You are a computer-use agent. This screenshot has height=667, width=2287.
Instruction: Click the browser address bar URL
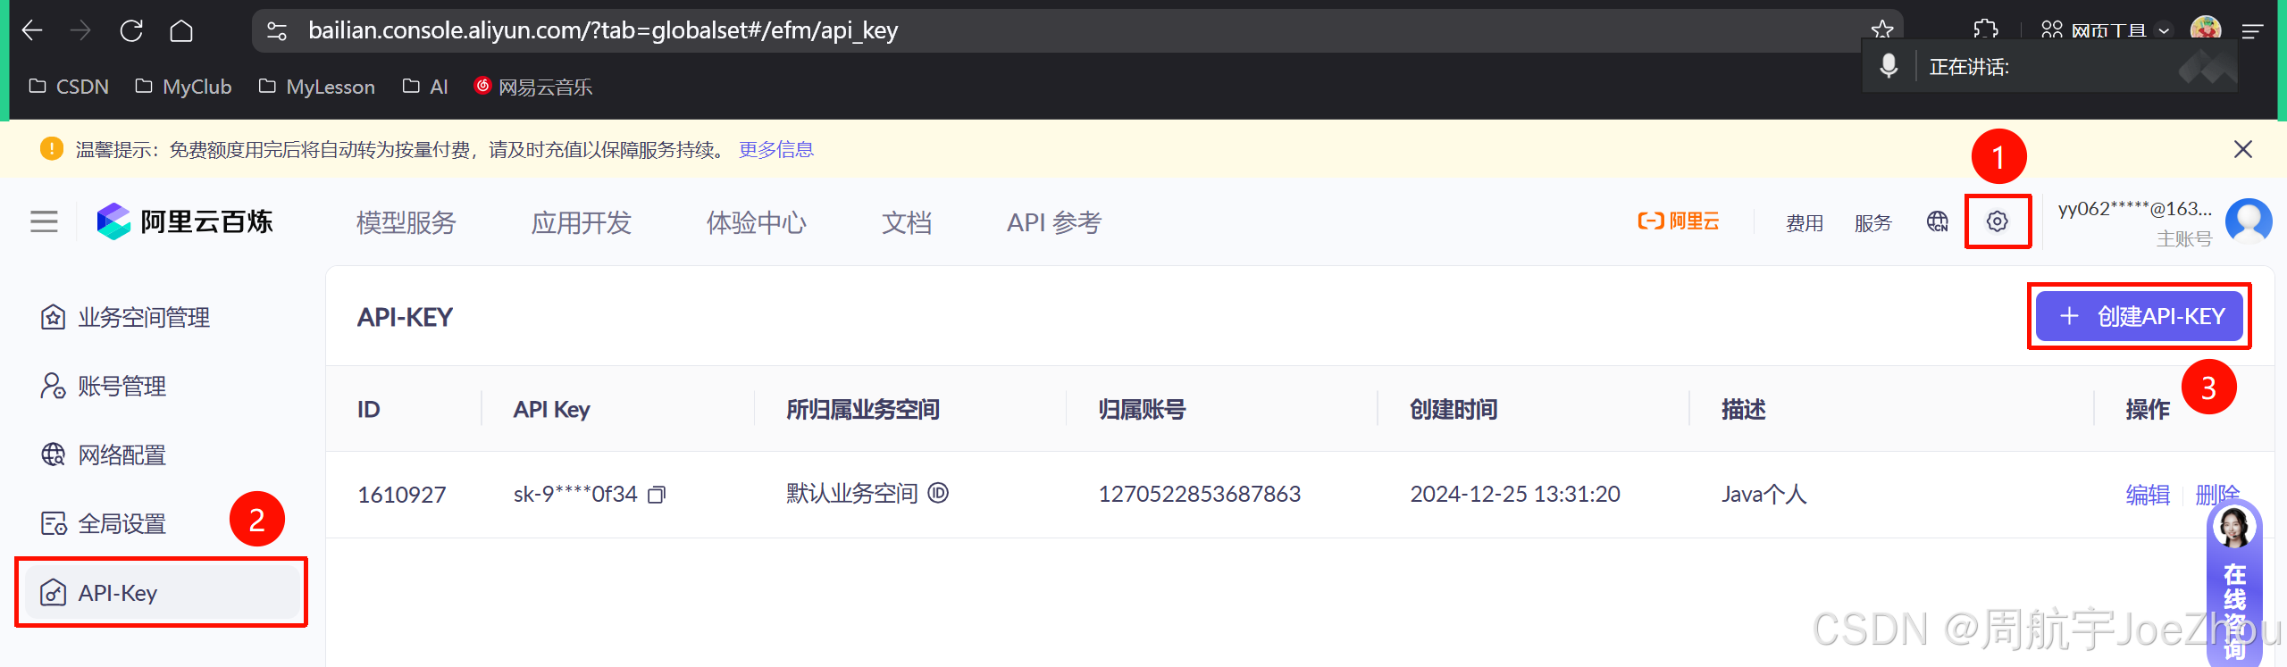pos(603,30)
